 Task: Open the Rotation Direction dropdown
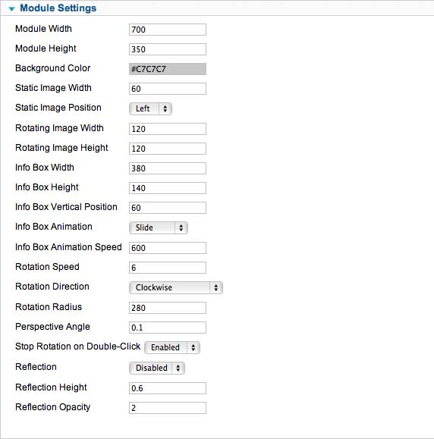[176, 287]
